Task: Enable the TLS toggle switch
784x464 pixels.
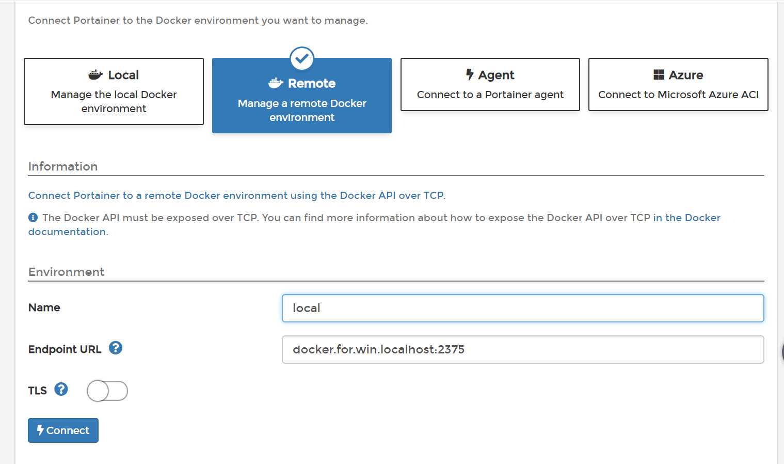Action: point(107,391)
